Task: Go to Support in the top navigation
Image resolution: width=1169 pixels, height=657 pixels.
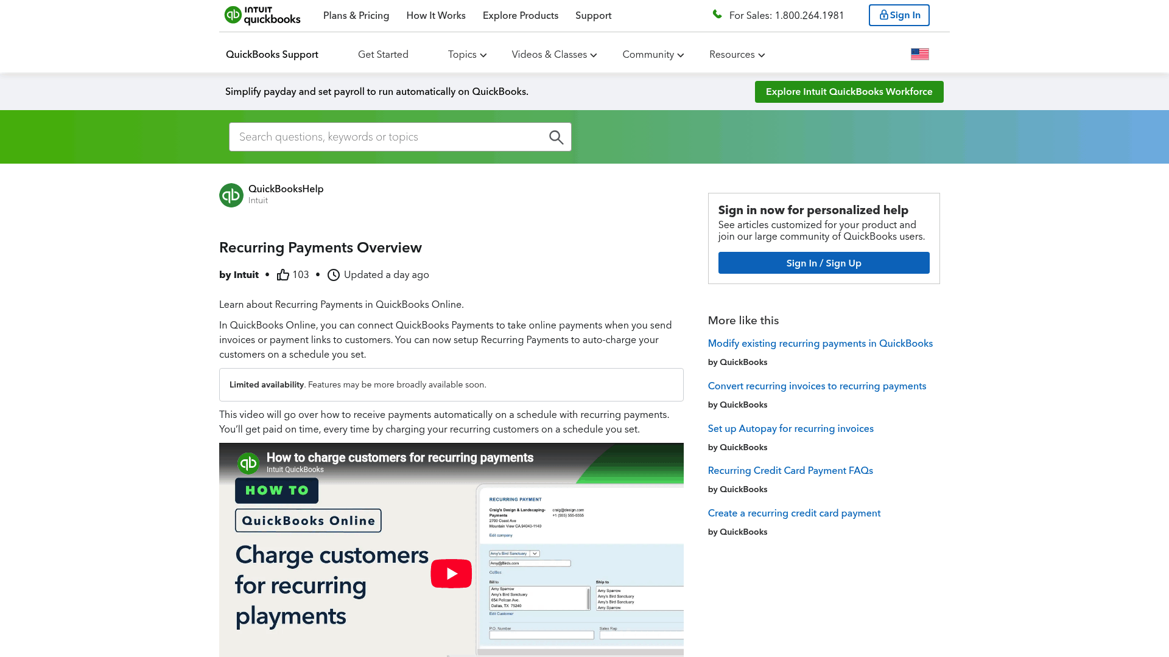Action: [593, 16]
